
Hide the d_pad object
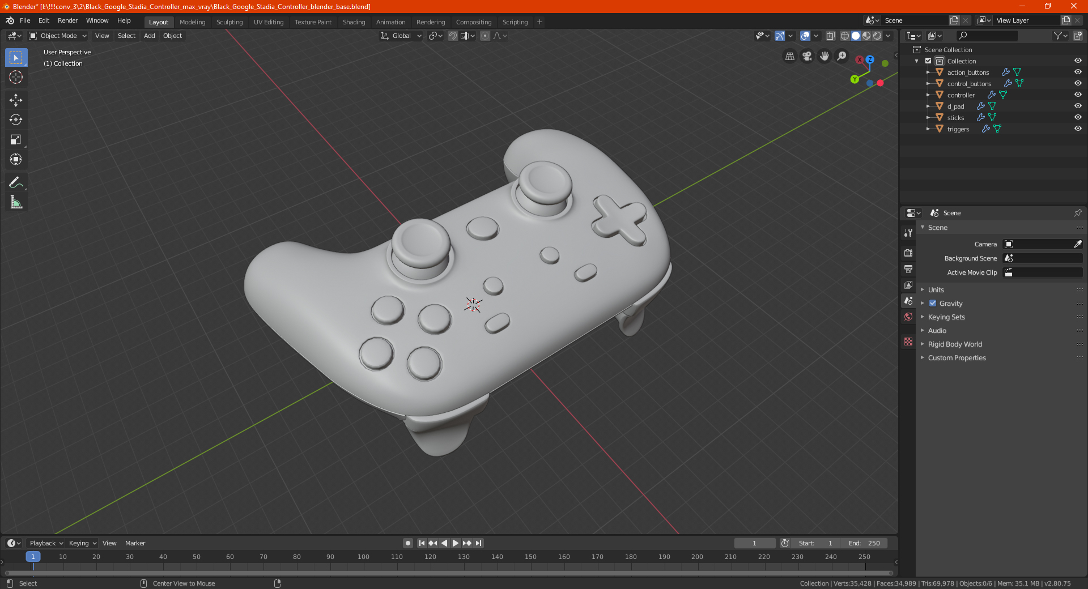1078,106
